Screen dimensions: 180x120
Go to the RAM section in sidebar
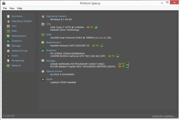(x=14, y=31)
